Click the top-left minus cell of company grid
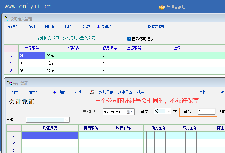The width and height of the screenshot is (225, 153). click(11, 48)
